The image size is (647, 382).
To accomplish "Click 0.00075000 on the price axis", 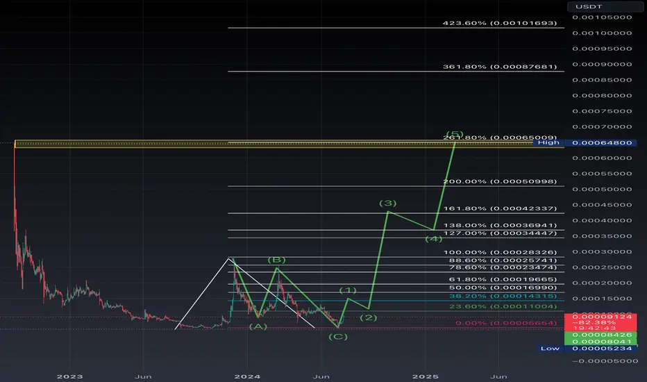I will click(x=602, y=112).
